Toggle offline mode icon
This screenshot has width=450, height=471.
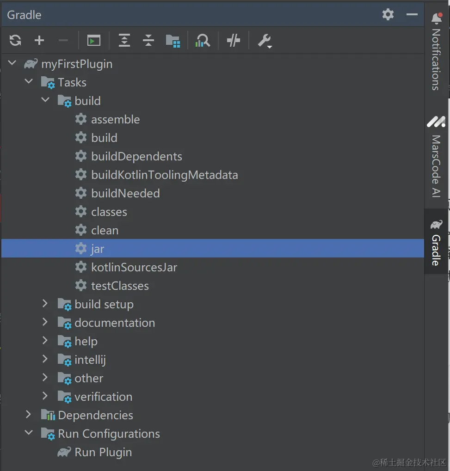(x=234, y=40)
